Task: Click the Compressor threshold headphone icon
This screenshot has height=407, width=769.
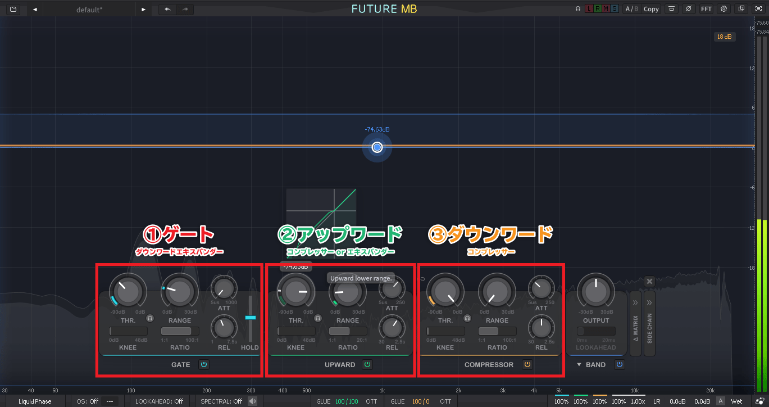Action: tap(467, 318)
